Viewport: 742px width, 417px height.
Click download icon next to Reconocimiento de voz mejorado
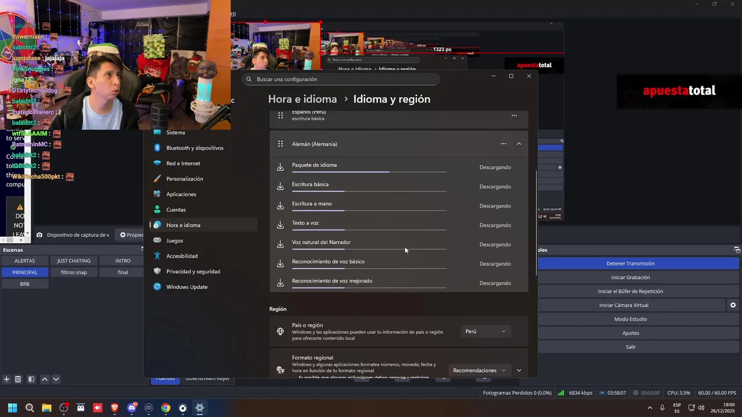[280, 283]
